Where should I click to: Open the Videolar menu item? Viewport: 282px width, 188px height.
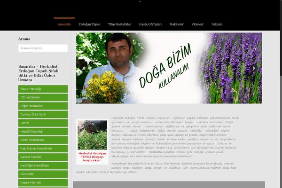coord(197,24)
